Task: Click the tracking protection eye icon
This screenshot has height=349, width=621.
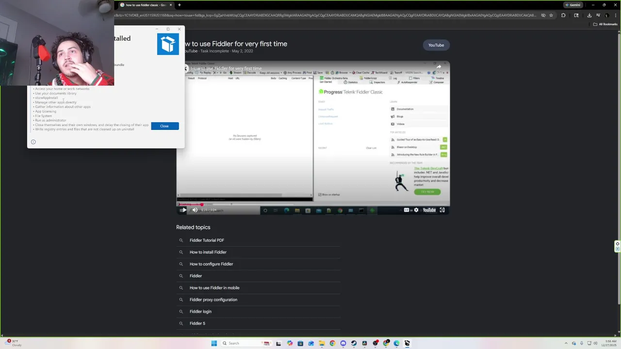Action: [x=543, y=15]
